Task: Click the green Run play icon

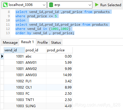Action: click(97, 5)
